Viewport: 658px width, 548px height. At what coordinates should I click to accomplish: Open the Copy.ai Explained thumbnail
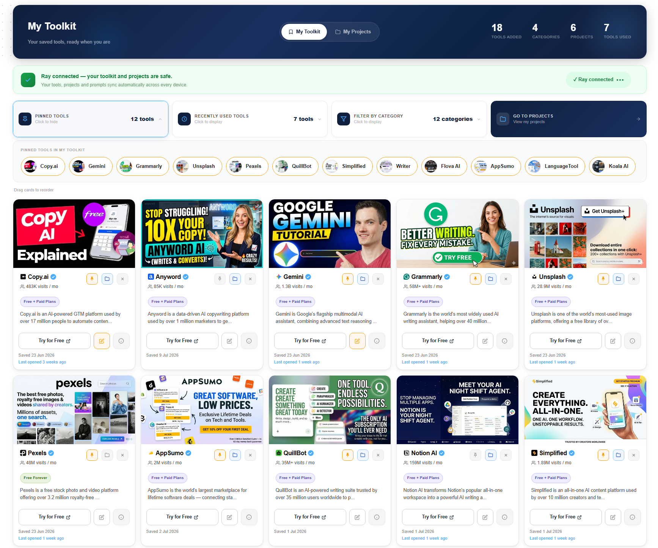click(74, 234)
